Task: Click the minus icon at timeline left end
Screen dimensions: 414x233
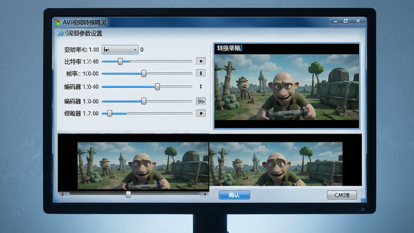Action: (x=63, y=195)
